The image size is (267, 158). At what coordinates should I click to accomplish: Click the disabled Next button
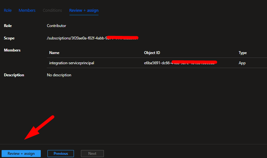92,154
